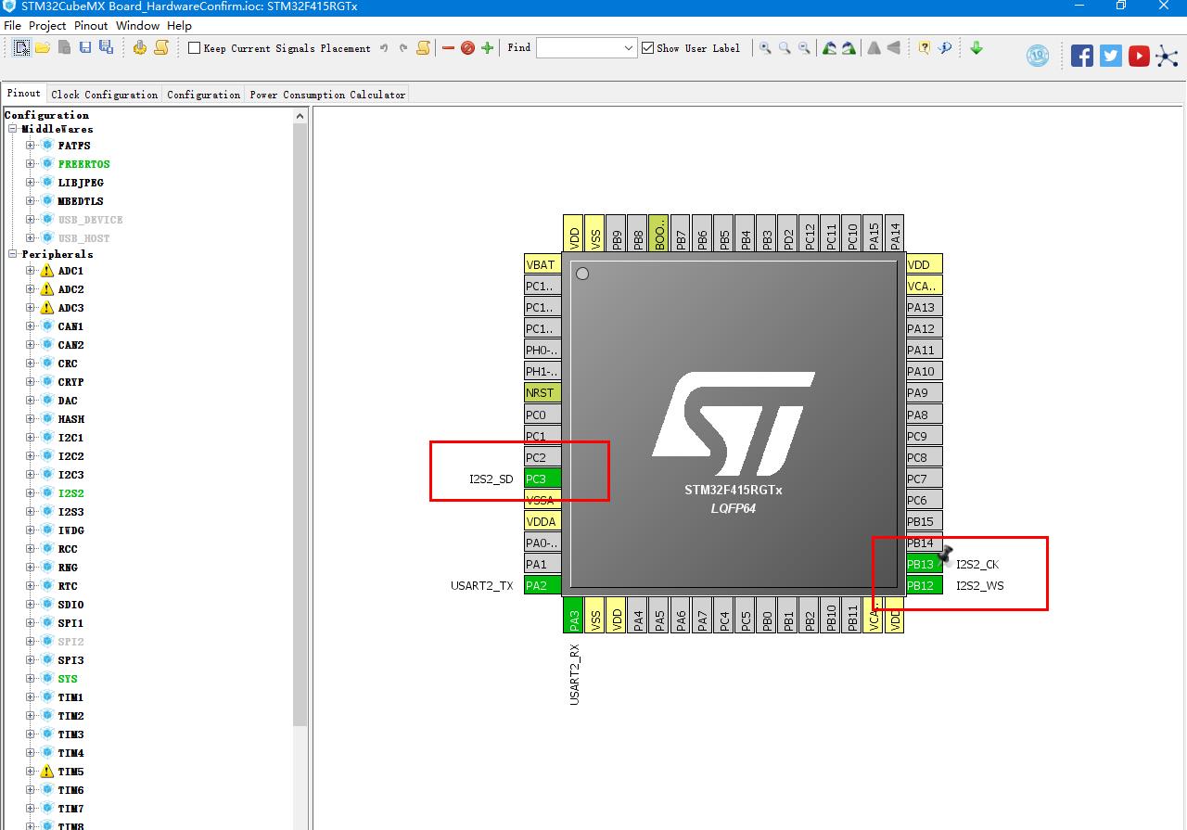
Task: Toggle Keep Current Signals Placement checkbox
Action: click(195, 48)
